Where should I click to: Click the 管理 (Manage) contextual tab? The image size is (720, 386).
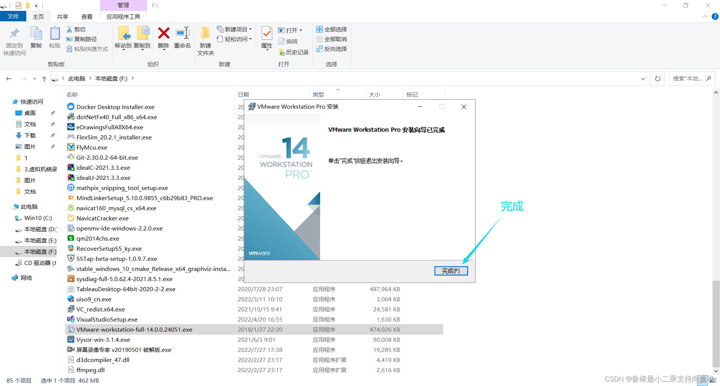pos(123,5)
